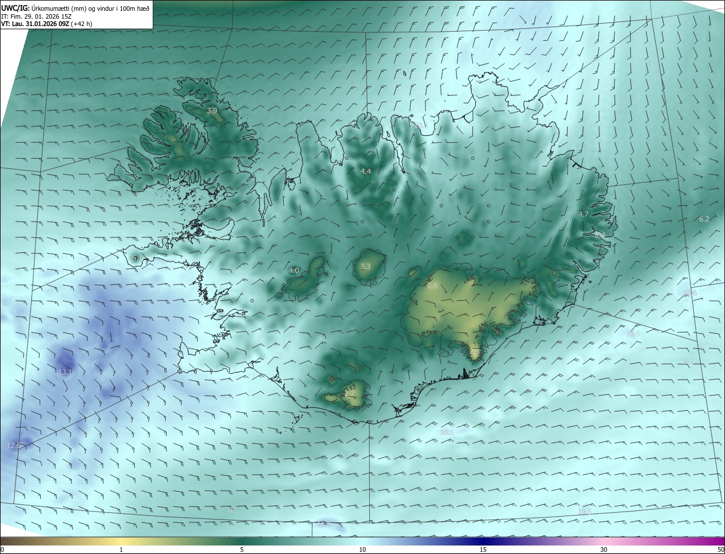Click the 4.4 value label on the map
Viewport: 725px width, 554px height.
(x=366, y=171)
